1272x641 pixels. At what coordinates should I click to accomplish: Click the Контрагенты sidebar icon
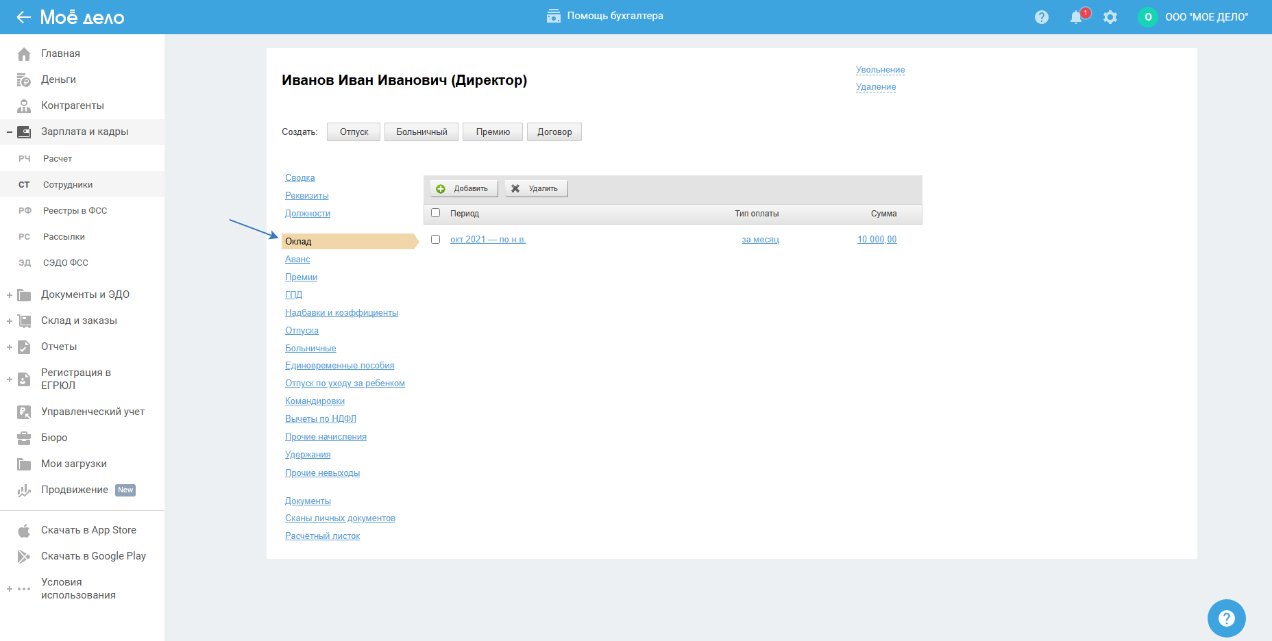pos(24,106)
